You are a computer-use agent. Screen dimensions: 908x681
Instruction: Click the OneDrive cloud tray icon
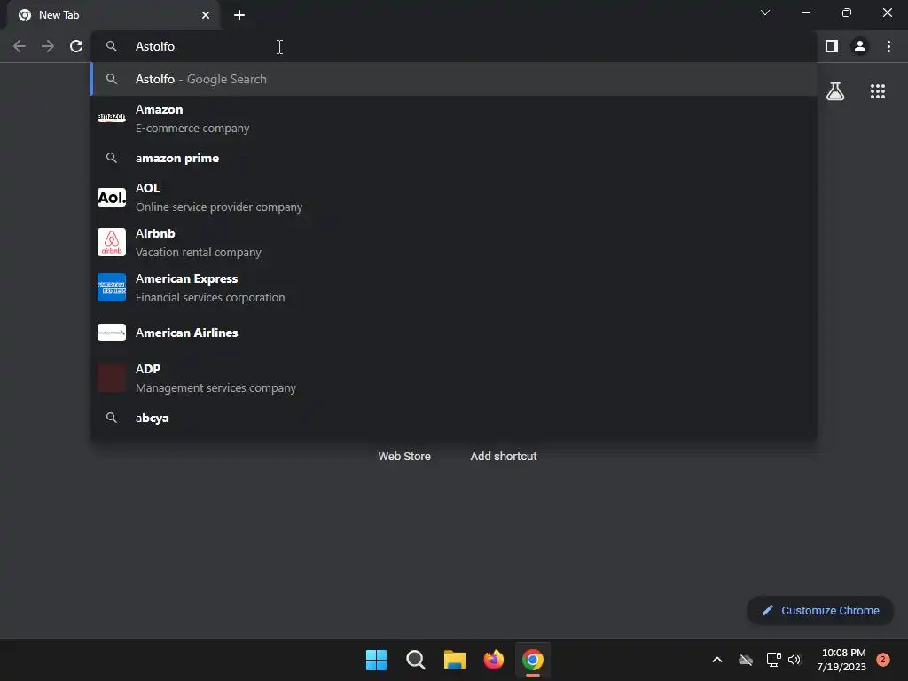pyautogui.click(x=746, y=660)
